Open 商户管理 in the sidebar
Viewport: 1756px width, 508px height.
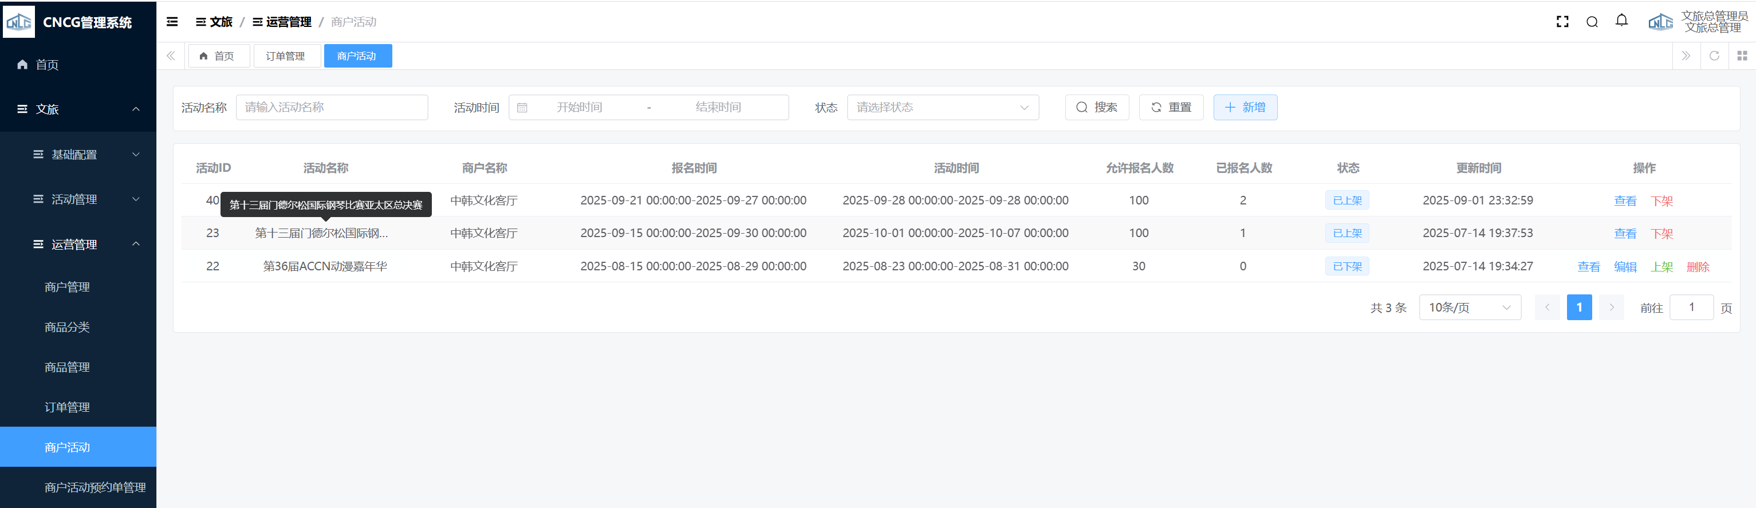point(67,287)
